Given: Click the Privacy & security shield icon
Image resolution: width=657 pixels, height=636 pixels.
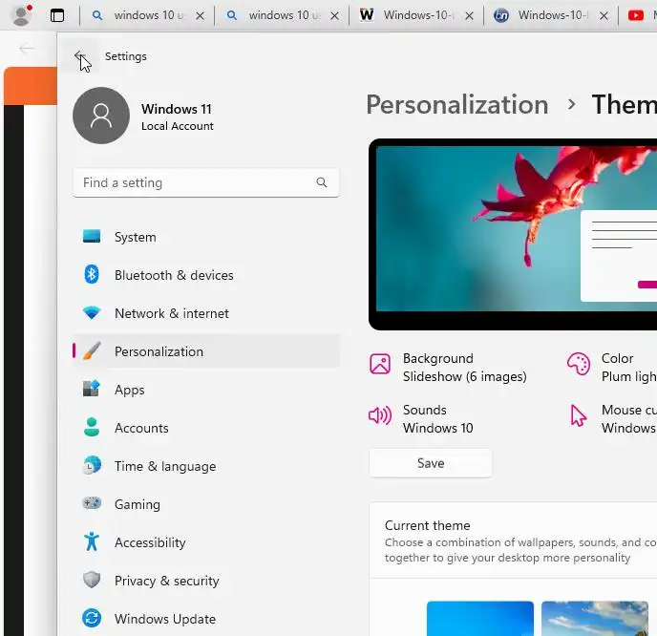Looking at the screenshot, I should (x=92, y=580).
